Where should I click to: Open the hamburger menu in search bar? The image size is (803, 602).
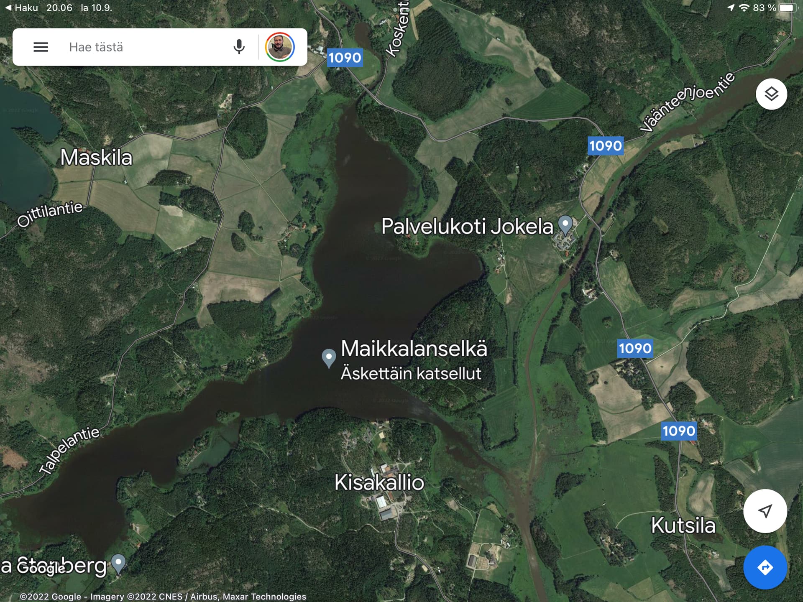[x=41, y=47]
